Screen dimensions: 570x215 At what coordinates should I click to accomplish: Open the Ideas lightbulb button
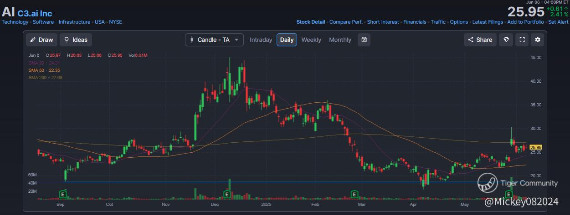pos(76,40)
